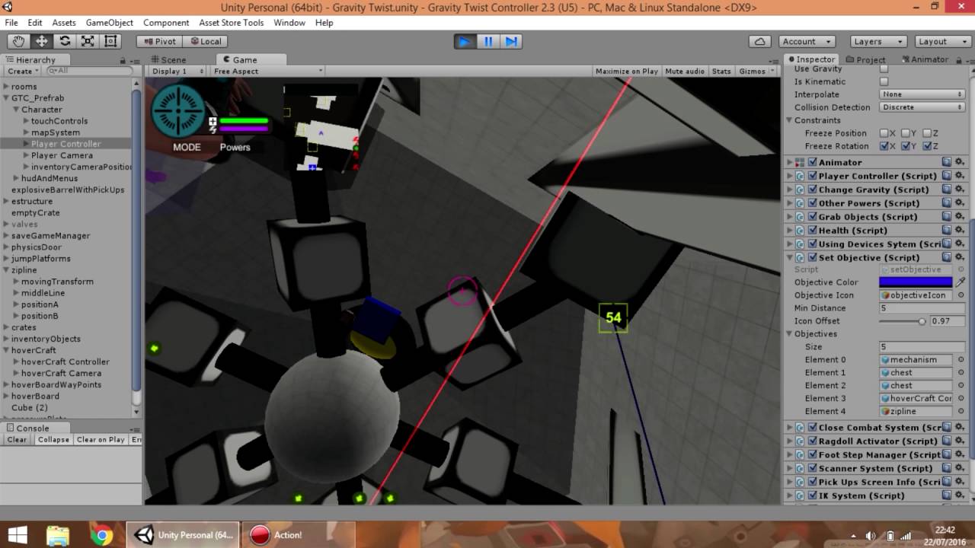The height and width of the screenshot is (548, 975).
Task: Click the console Clear button
Action: [x=17, y=440]
